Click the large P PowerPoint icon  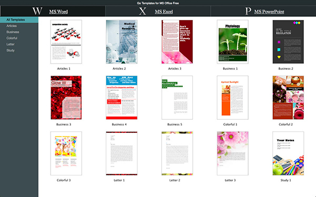coord(248,11)
